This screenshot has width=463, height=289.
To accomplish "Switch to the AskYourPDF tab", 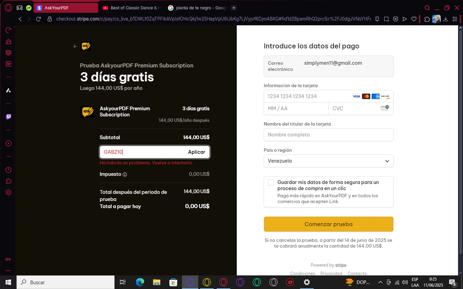I will pyautogui.click(x=66, y=8).
